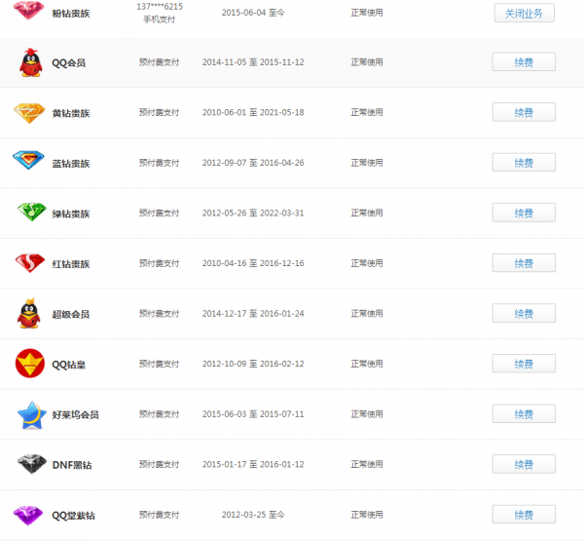The width and height of the screenshot is (584, 543).
Task: Renew 红钻贵族 with 续费 button
Action: [x=524, y=263]
